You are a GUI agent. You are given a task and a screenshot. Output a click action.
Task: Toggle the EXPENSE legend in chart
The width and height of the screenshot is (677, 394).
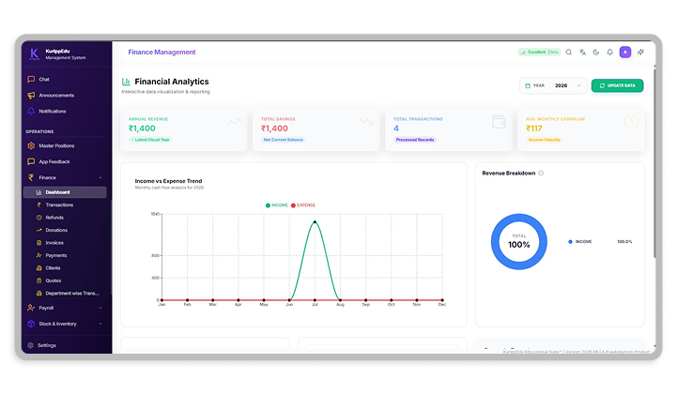(303, 205)
